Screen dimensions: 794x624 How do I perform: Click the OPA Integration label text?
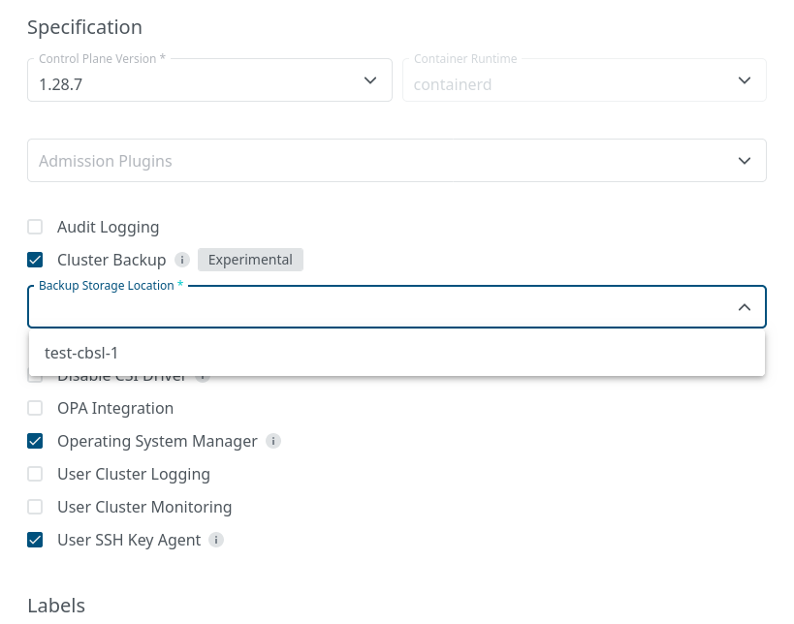115,408
